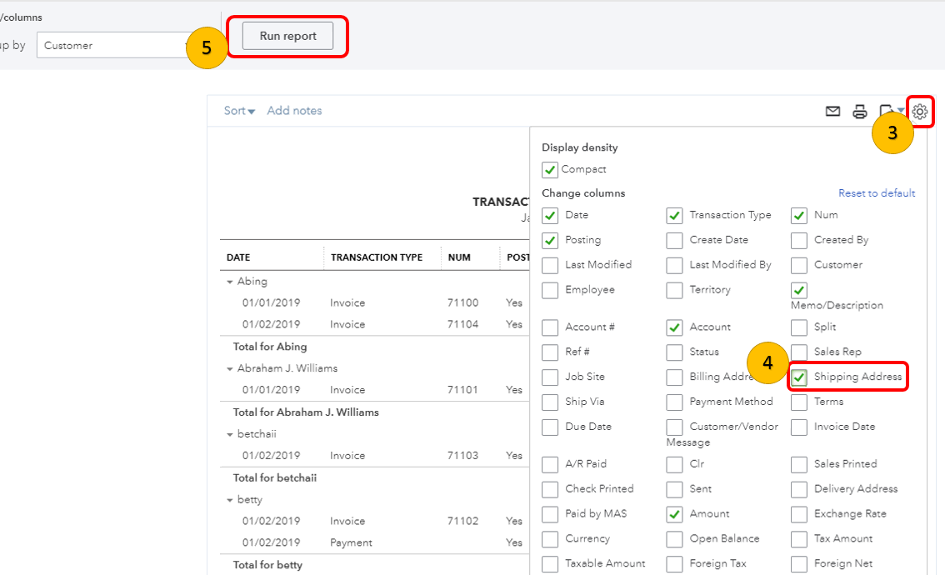This screenshot has width=945, height=575.
Task: Open the Sort dropdown menu
Action: pyautogui.click(x=239, y=111)
